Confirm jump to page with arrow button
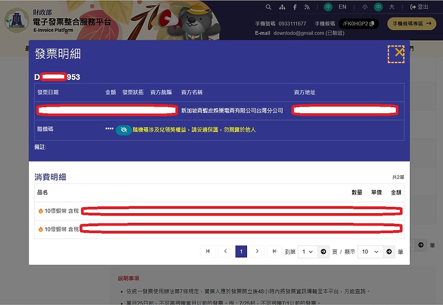Screen dimensions: 443x305 coord(324,252)
